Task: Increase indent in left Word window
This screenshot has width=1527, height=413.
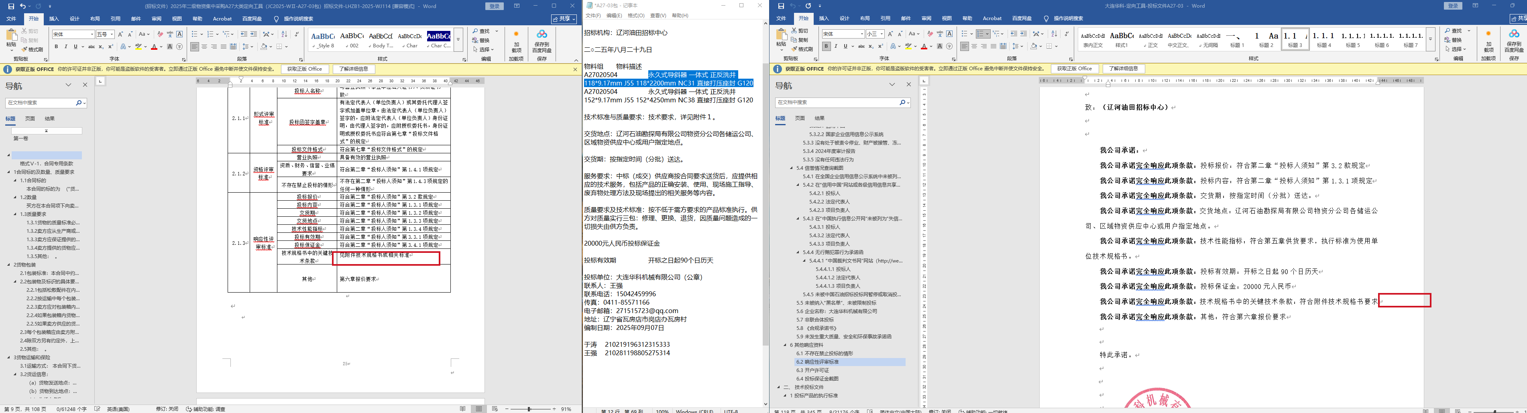Action: [254, 35]
